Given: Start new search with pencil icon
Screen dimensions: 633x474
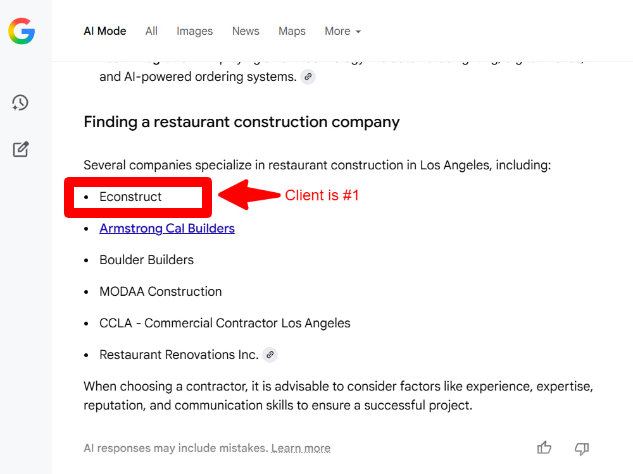Looking at the screenshot, I should tap(21, 149).
